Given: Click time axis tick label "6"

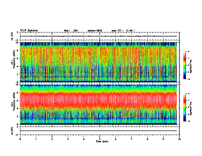Looking at the screenshot, I should (116, 139).
